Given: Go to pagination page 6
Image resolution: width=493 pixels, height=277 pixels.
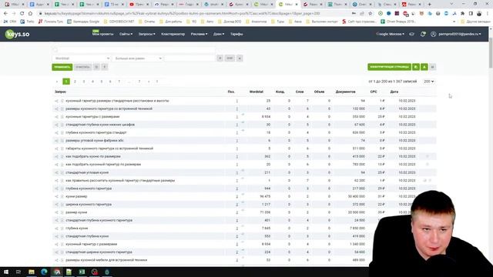Looking at the screenshot, I should pos(110,82).
